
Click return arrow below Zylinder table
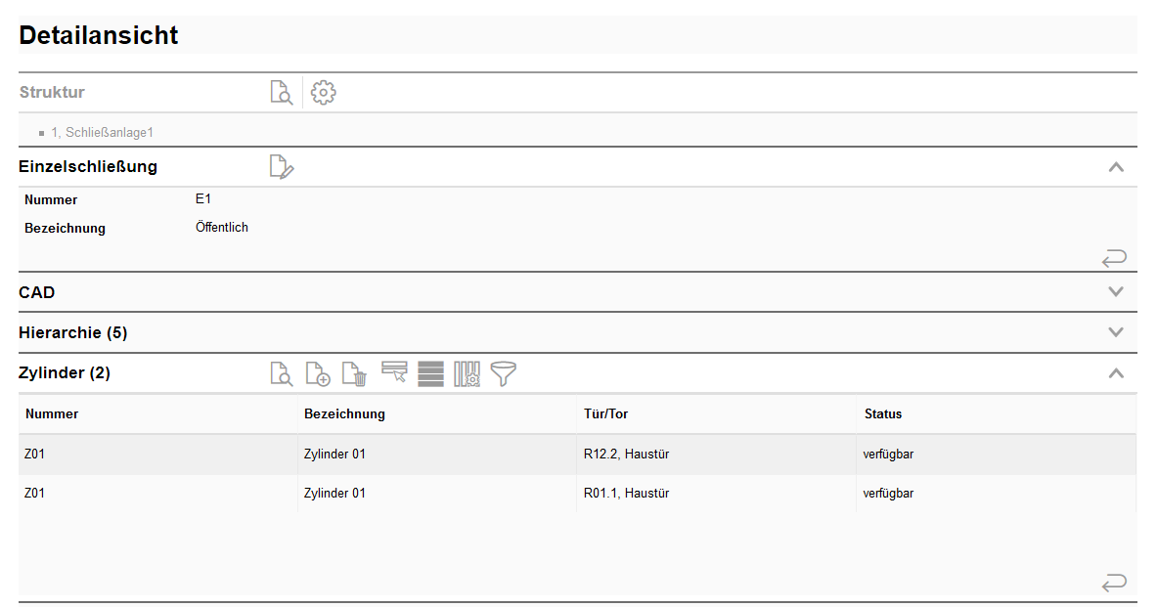pyautogui.click(x=1114, y=584)
